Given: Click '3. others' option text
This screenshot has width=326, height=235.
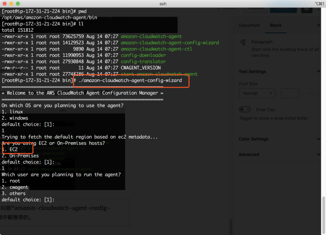Looking at the screenshot, I should [x=13, y=193].
